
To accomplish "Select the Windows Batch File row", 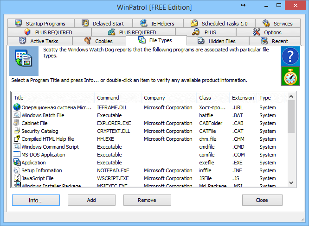I will coord(149,115).
